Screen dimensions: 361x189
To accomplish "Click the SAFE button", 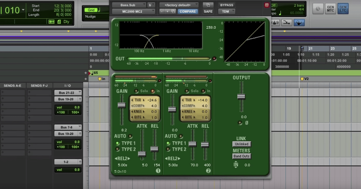I will [x=208, y=11].
